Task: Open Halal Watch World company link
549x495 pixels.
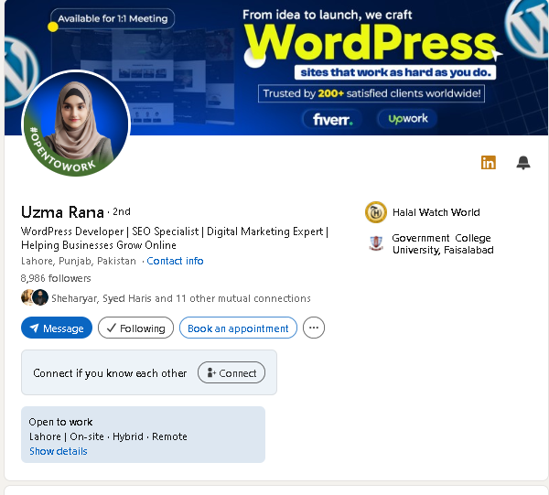Action: [436, 212]
